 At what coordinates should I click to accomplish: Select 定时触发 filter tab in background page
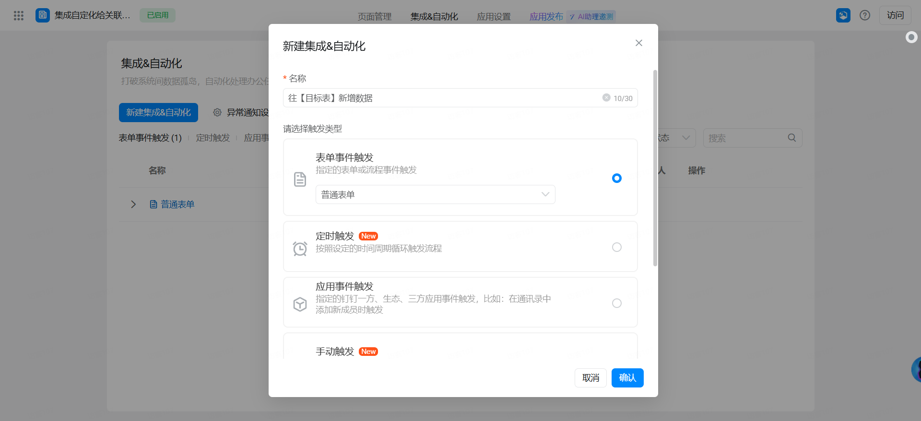[213, 138]
